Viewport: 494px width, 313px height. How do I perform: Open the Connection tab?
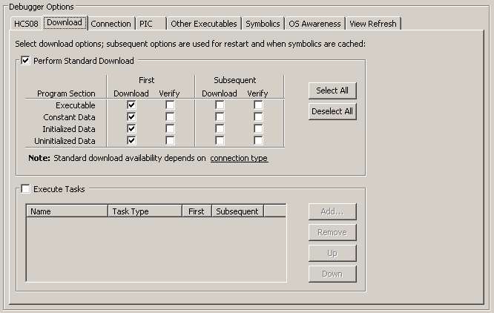coord(111,24)
